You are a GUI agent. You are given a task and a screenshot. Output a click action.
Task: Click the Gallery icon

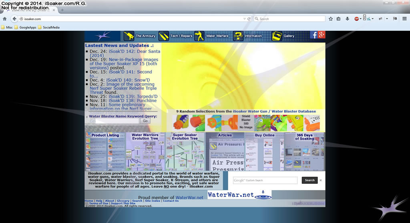[x=277, y=36]
